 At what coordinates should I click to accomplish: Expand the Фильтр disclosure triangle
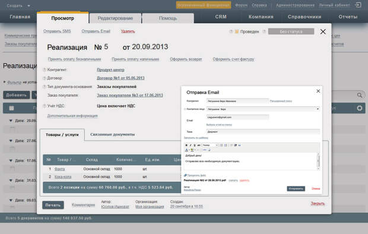tap(5, 82)
